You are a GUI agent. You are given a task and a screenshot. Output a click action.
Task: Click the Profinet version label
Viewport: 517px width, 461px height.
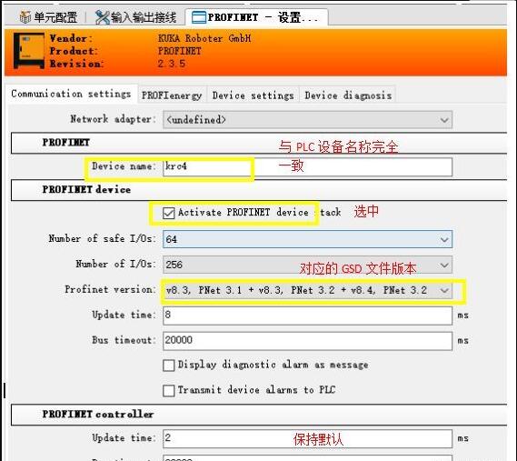pyautogui.click(x=110, y=289)
